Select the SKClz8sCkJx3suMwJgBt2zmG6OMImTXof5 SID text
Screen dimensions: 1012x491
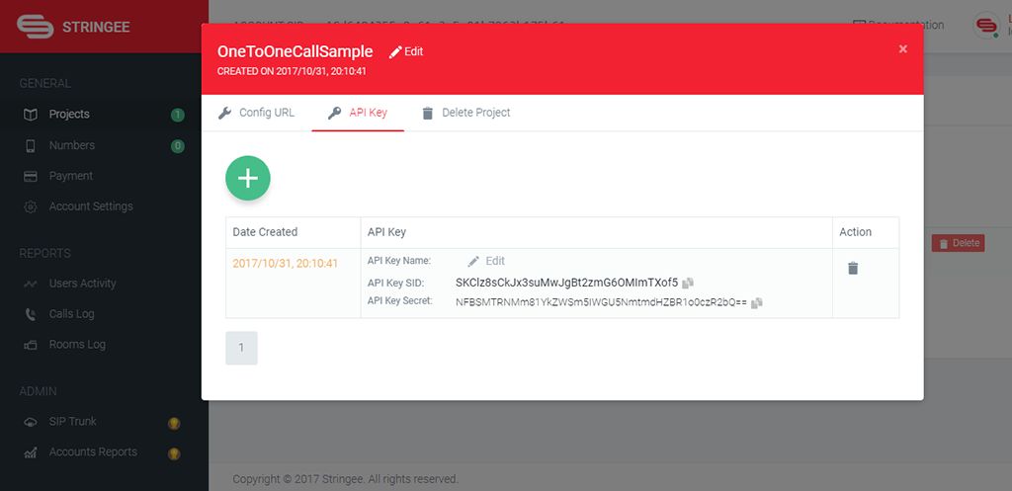coord(566,283)
